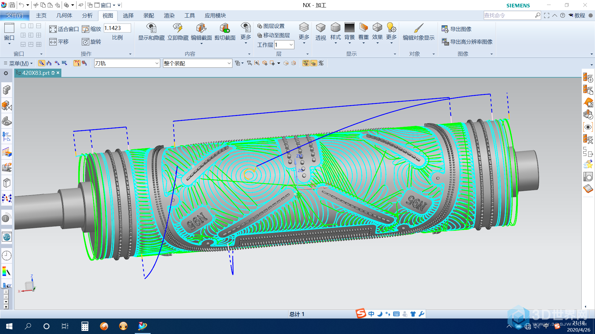Click the taskbar search icon
Screen dimensions: 595x334
[x=28, y=326]
